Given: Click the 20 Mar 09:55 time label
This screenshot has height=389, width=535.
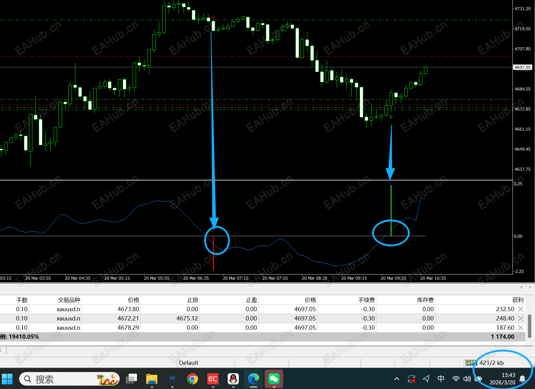Looking at the screenshot, I should [x=393, y=278].
